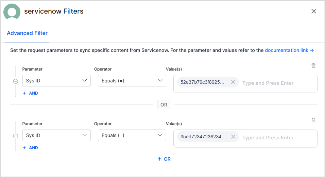Image resolution: width=325 pixels, height=177 pixels.
Task: Open the first Parameter Sys ID dropdown
Action: pyautogui.click(x=56, y=81)
